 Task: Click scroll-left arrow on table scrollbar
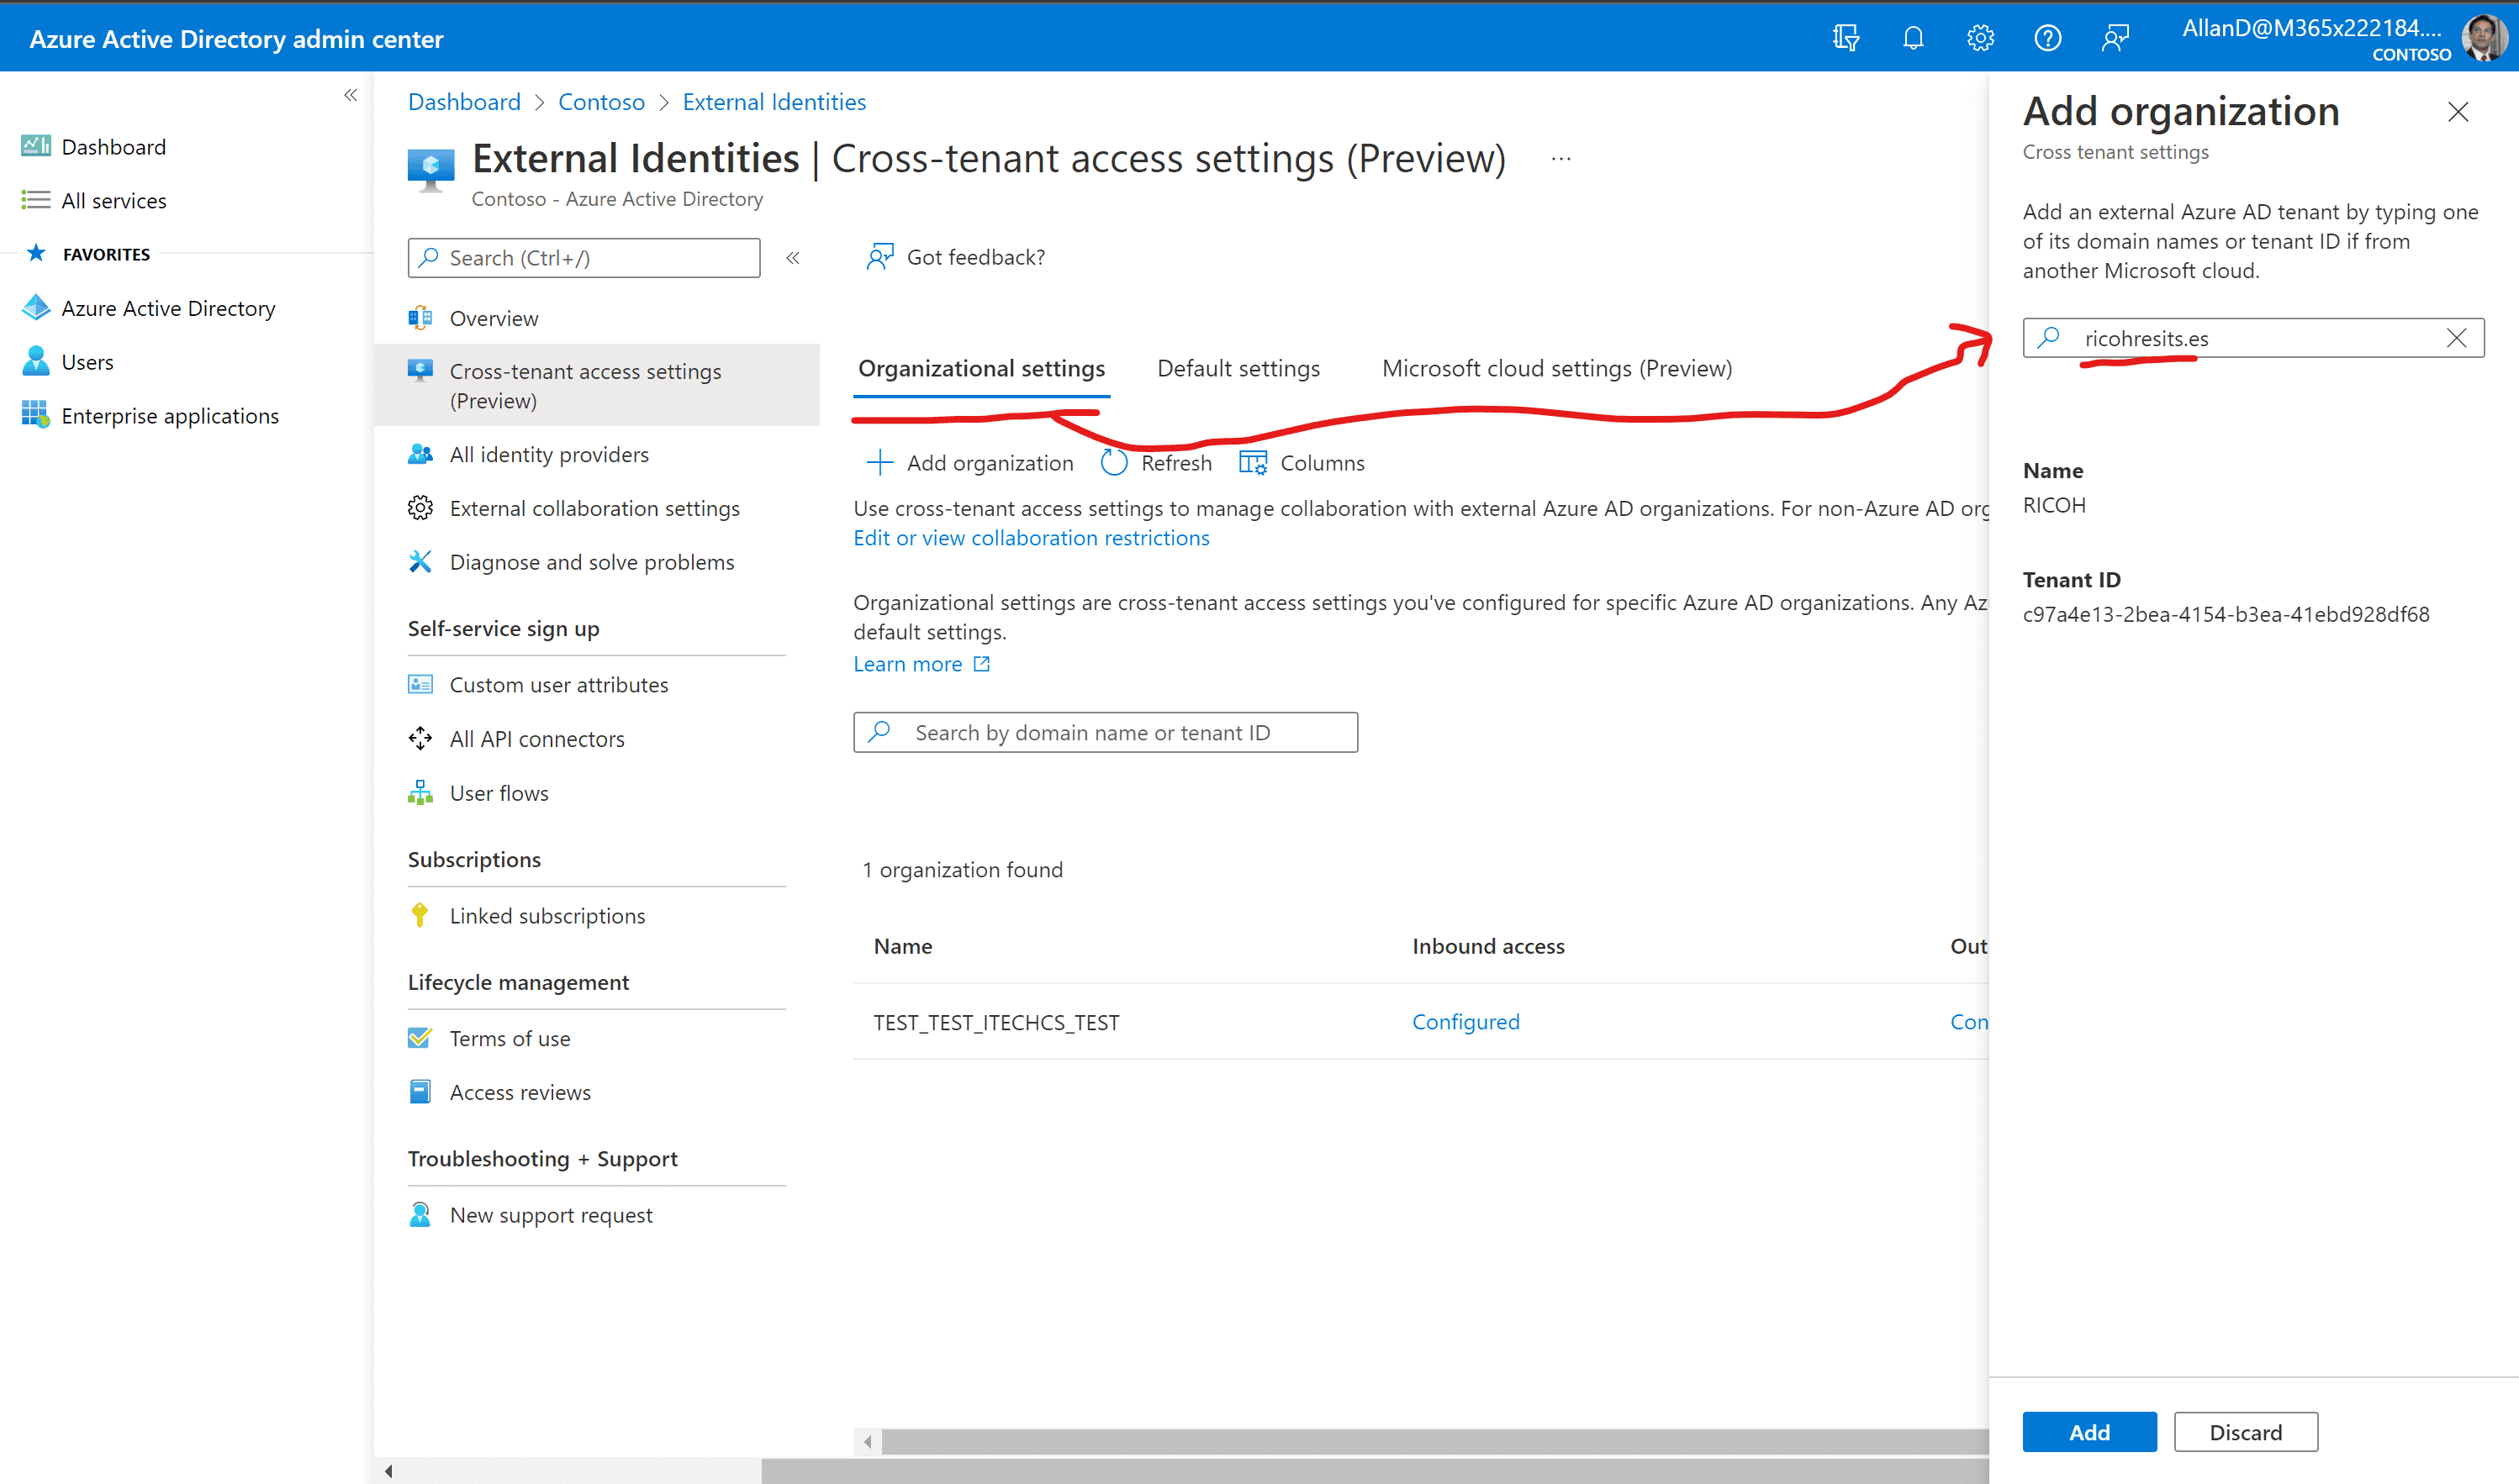[x=868, y=1442]
